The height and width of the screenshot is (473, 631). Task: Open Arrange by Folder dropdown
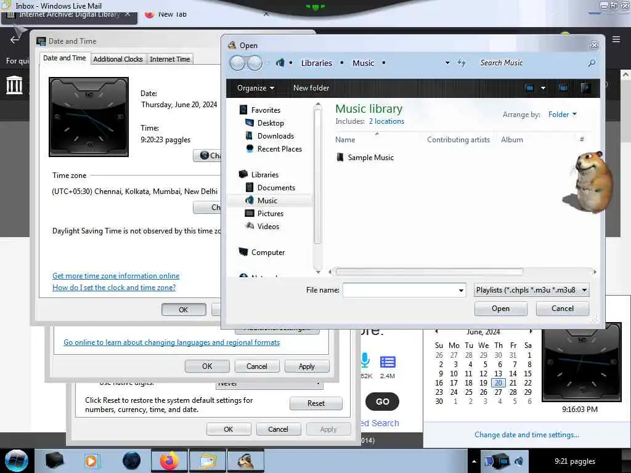coord(562,114)
